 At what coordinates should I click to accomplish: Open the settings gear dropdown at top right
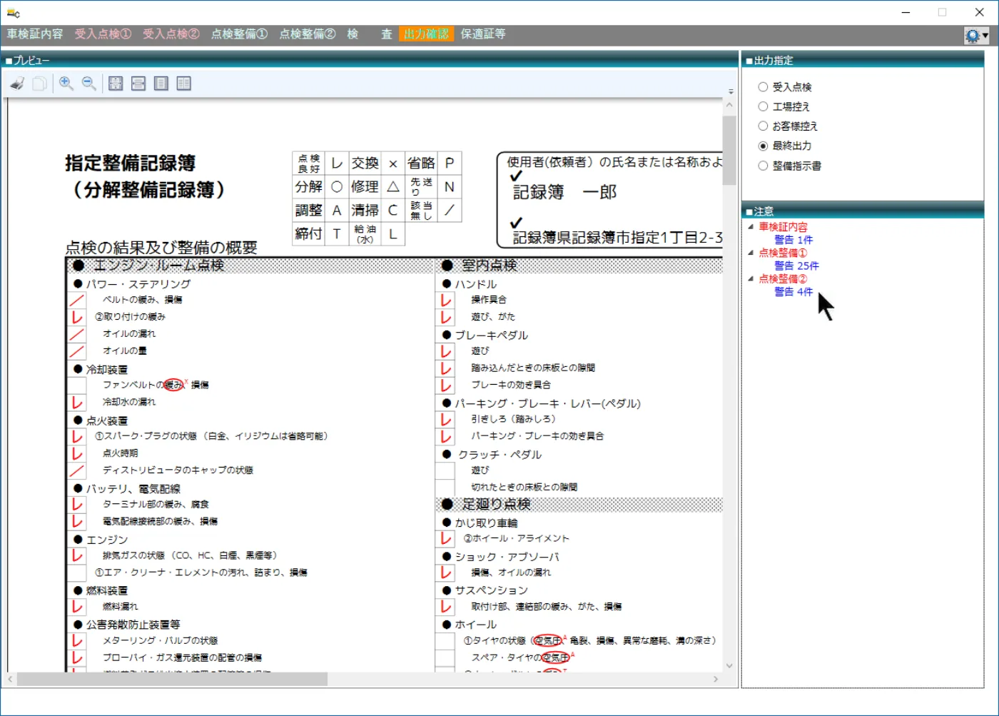click(x=976, y=35)
